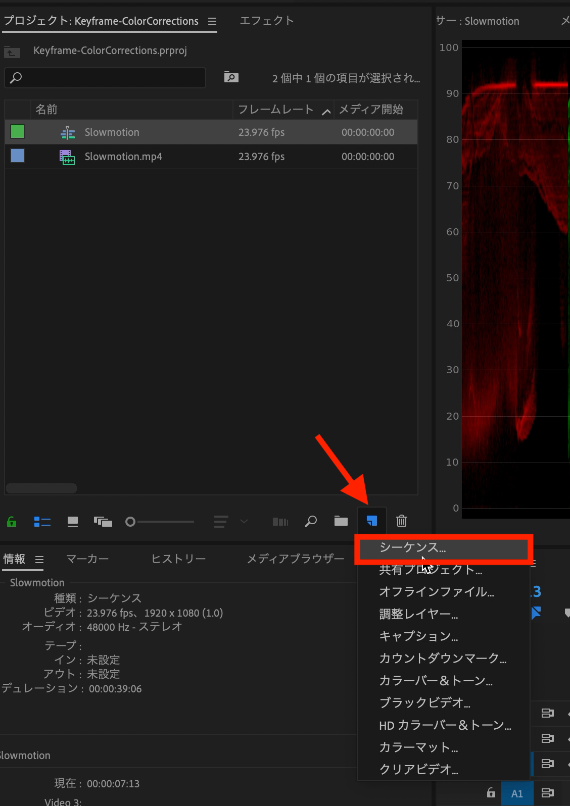570x806 pixels.
Task: Switch to freeform view
Action: 103,521
